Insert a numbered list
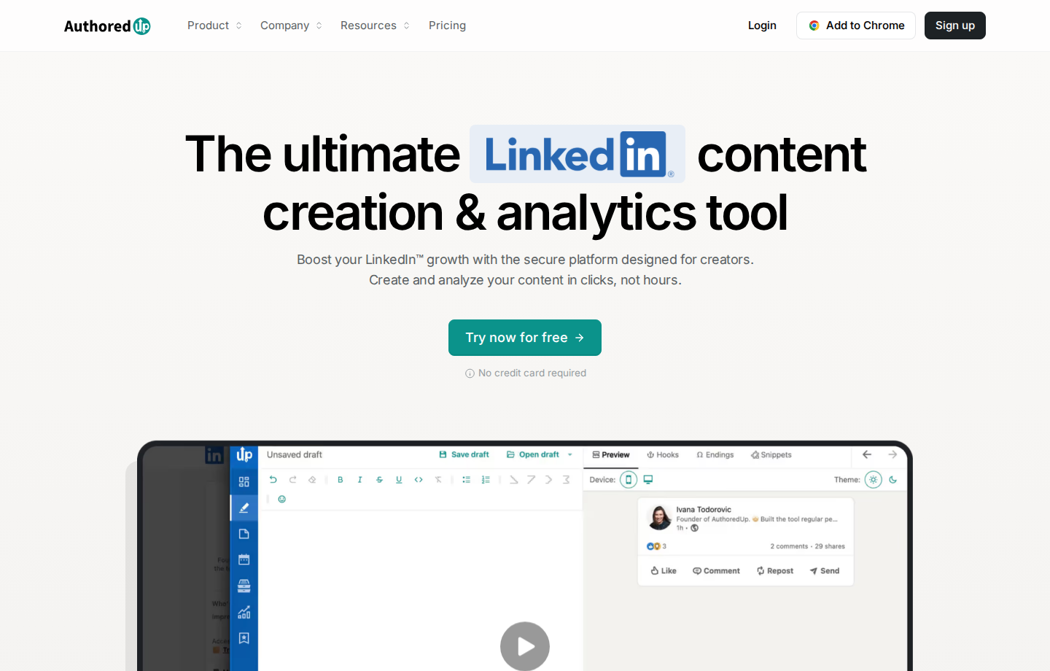 coord(486,480)
